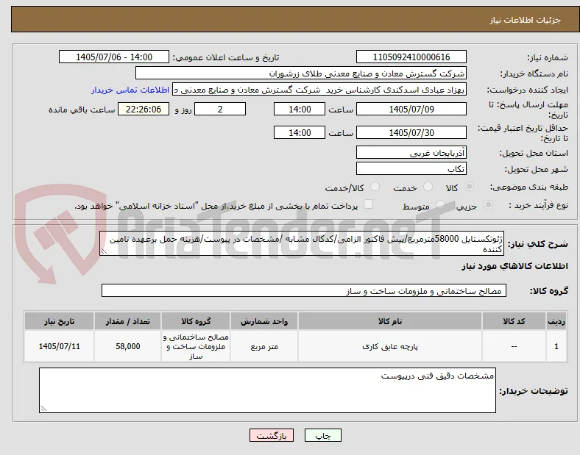
Task: Click the واحد شمارش column header
Action: [x=264, y=321]
